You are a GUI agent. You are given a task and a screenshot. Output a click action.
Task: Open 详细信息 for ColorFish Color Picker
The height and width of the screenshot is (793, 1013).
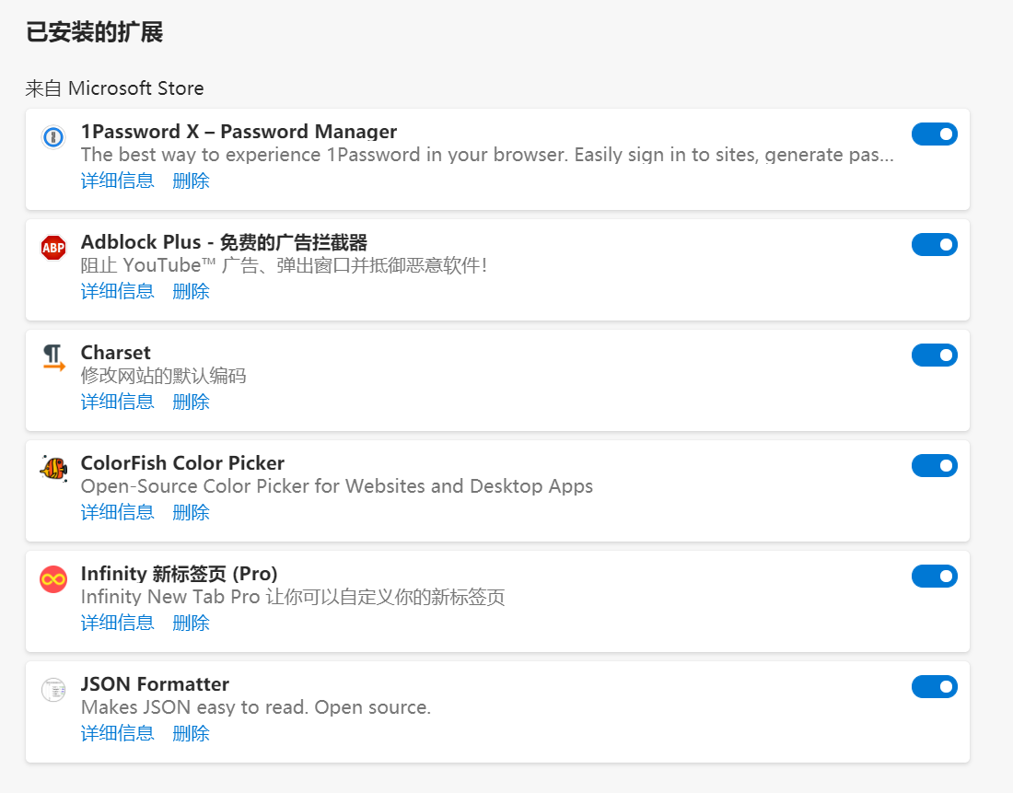tap(118, 512)
